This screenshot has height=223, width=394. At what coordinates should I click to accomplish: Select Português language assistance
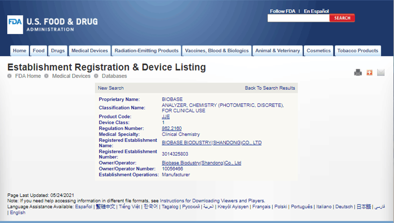coord(302,207)
